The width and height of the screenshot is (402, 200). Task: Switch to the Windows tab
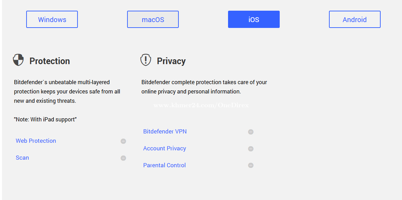click(52, 19)
